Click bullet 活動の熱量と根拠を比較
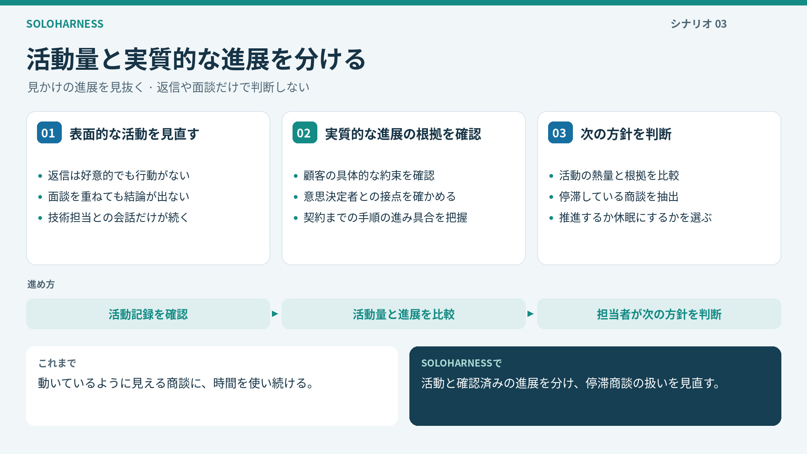This screenshot has width=807, height=454. tap(619, 175)
